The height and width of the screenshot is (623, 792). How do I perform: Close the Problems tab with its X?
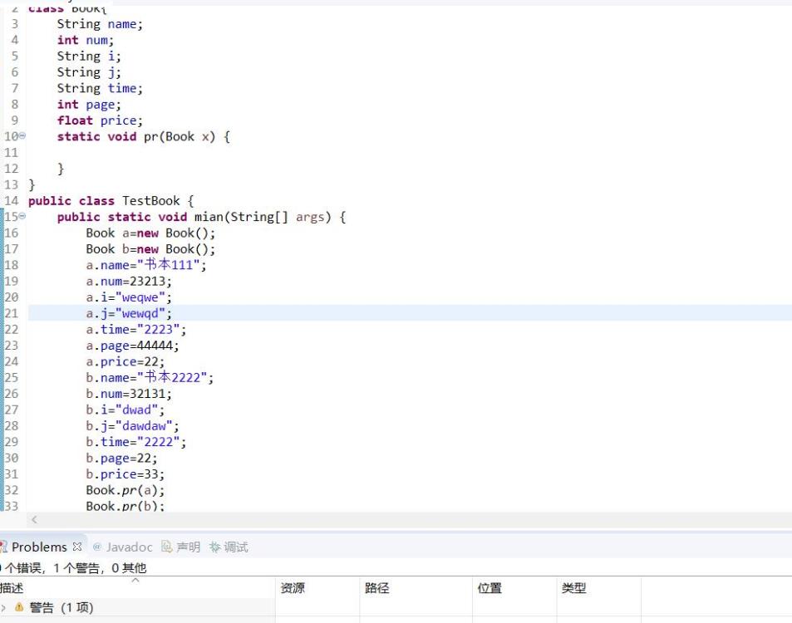(76, 547)
